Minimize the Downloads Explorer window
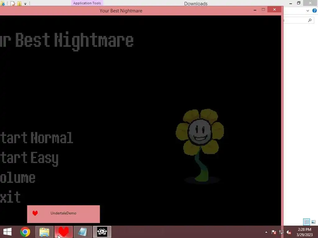This screenshot has height=238, width=318. [291, 3]
